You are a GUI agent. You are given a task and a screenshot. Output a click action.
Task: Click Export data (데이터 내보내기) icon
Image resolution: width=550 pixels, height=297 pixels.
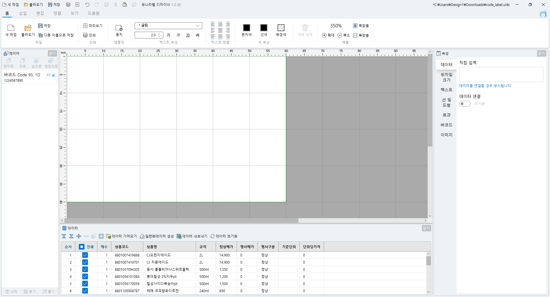(x=179, y=236)
